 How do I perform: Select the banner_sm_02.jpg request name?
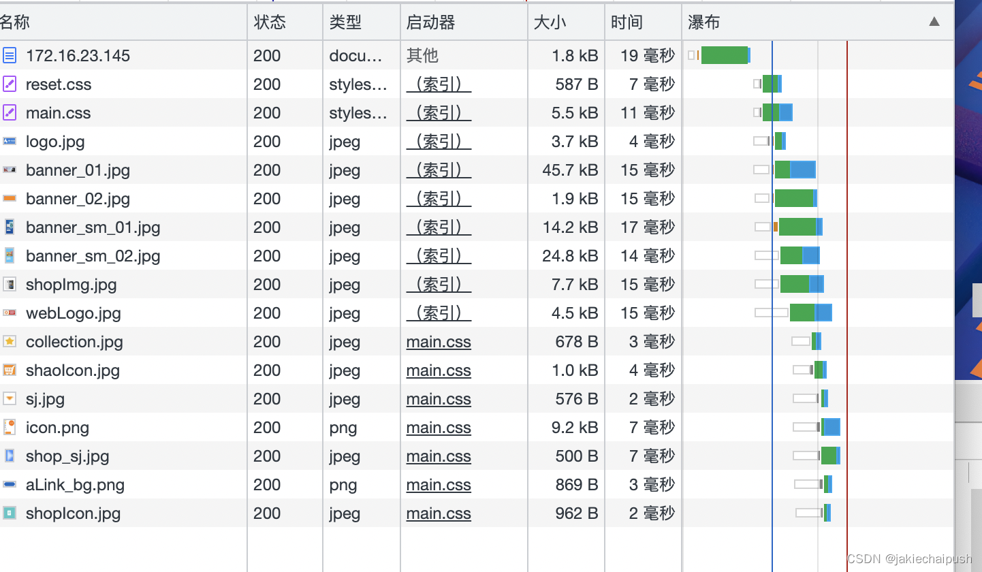[x=93, y=256]
